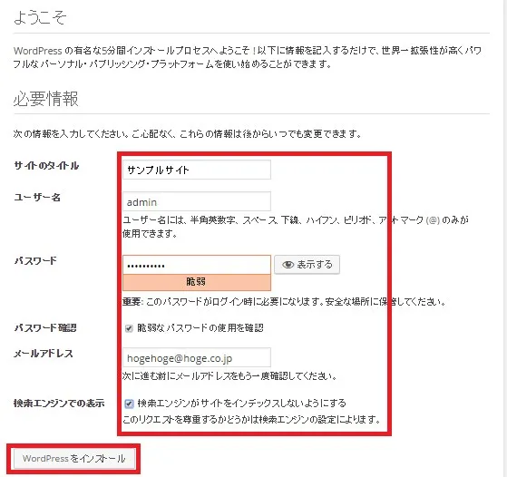
Task: Click the サイトのタイトル input field
Action: tap(197, 170)
